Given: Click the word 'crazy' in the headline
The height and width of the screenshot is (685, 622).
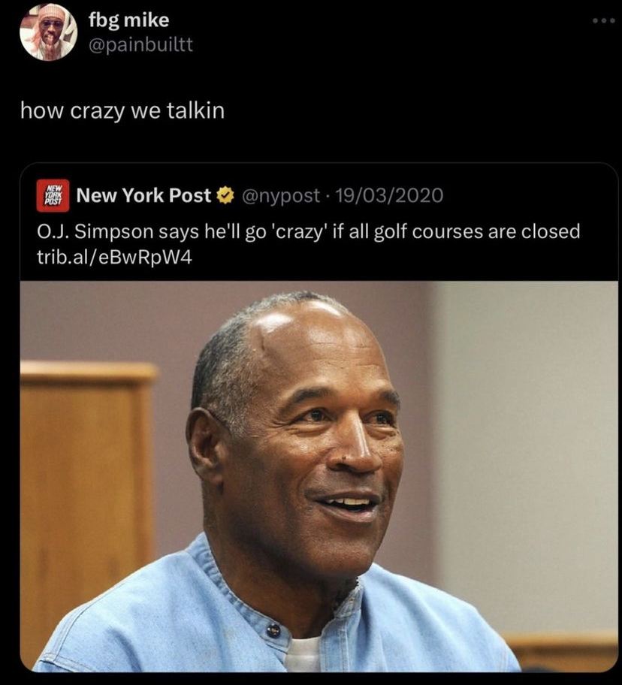Looking at the screenshot, I should point(300,232).
